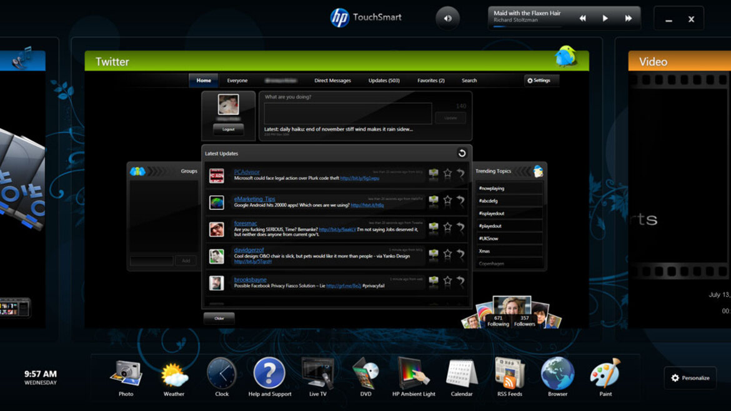Open the bit.ly link in PCAdvisor's tweet
The width and height of the screenshot is (731, 411).
point(359,178)
